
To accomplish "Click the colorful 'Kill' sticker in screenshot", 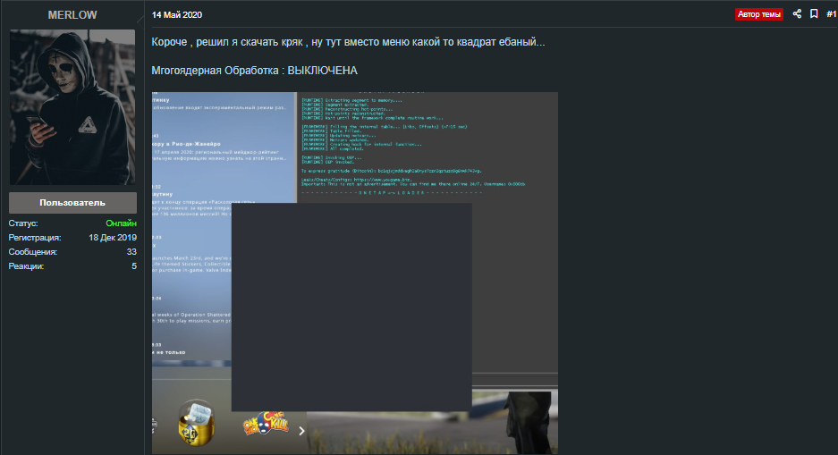I will pos(266,423).
